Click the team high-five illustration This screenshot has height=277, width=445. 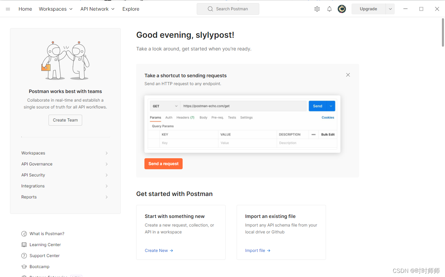tap(65, 60)
